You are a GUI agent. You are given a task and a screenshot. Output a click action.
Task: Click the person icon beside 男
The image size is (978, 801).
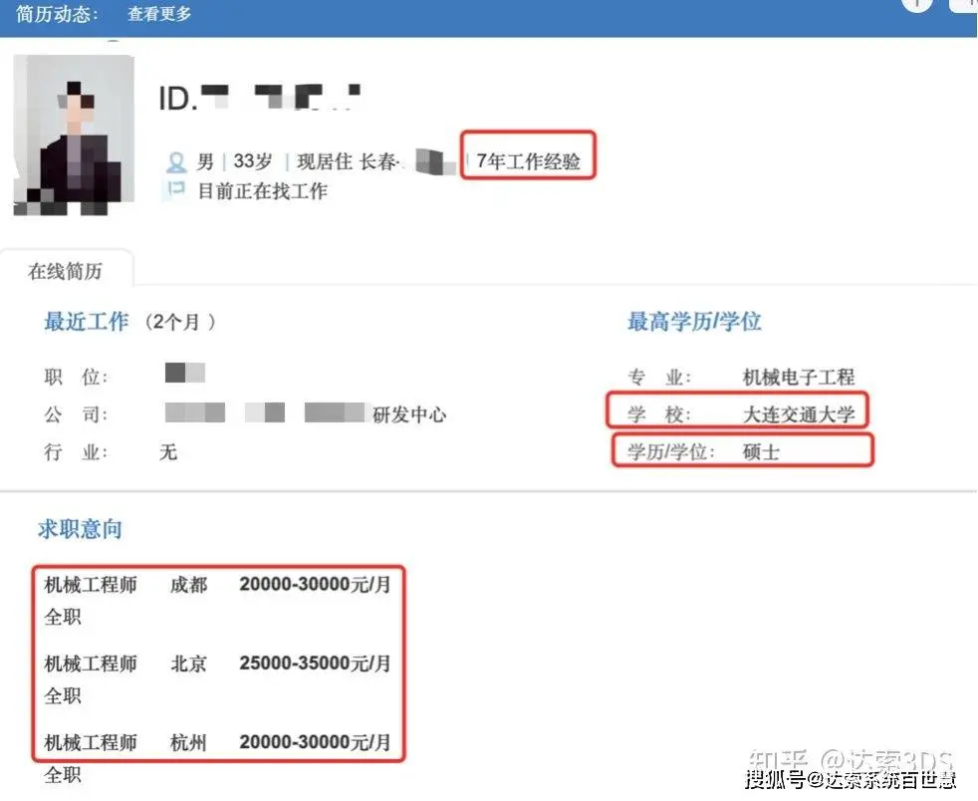(x=176, y=162)
